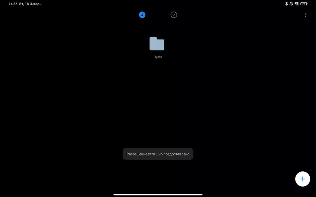Tap the Wi-Fi signal status icon
The height and width of the screenshot is (197, 316).
[297, 4]
